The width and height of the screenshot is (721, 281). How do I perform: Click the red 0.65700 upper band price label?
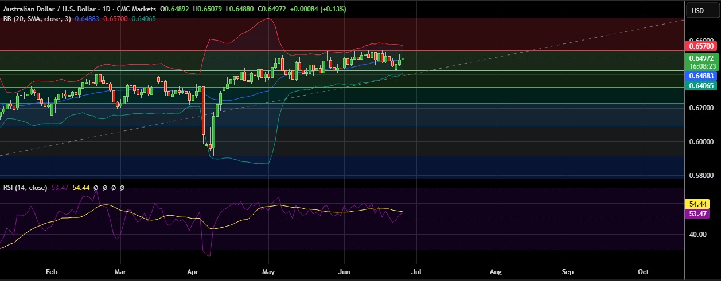(701, 45)
